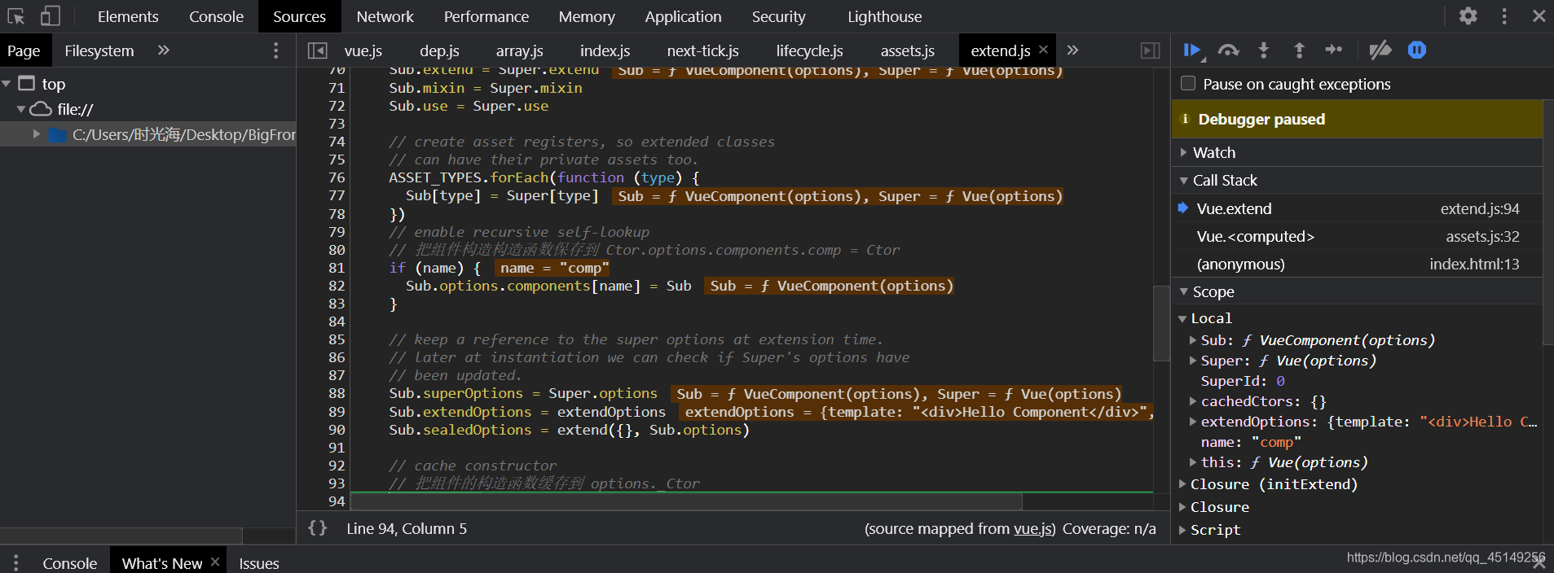Image resolution: width=1554 pixels, height=573 pixels.
Task: Open the index.js file tab
Action: tap(605, 50)
